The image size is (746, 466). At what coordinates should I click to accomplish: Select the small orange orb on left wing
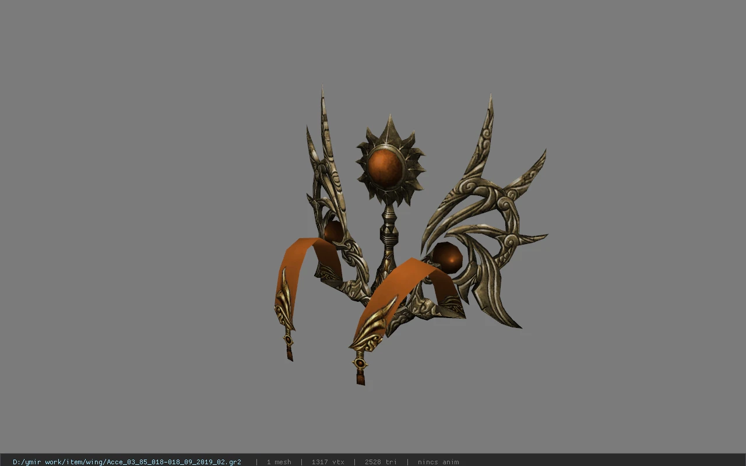[334, 231]
